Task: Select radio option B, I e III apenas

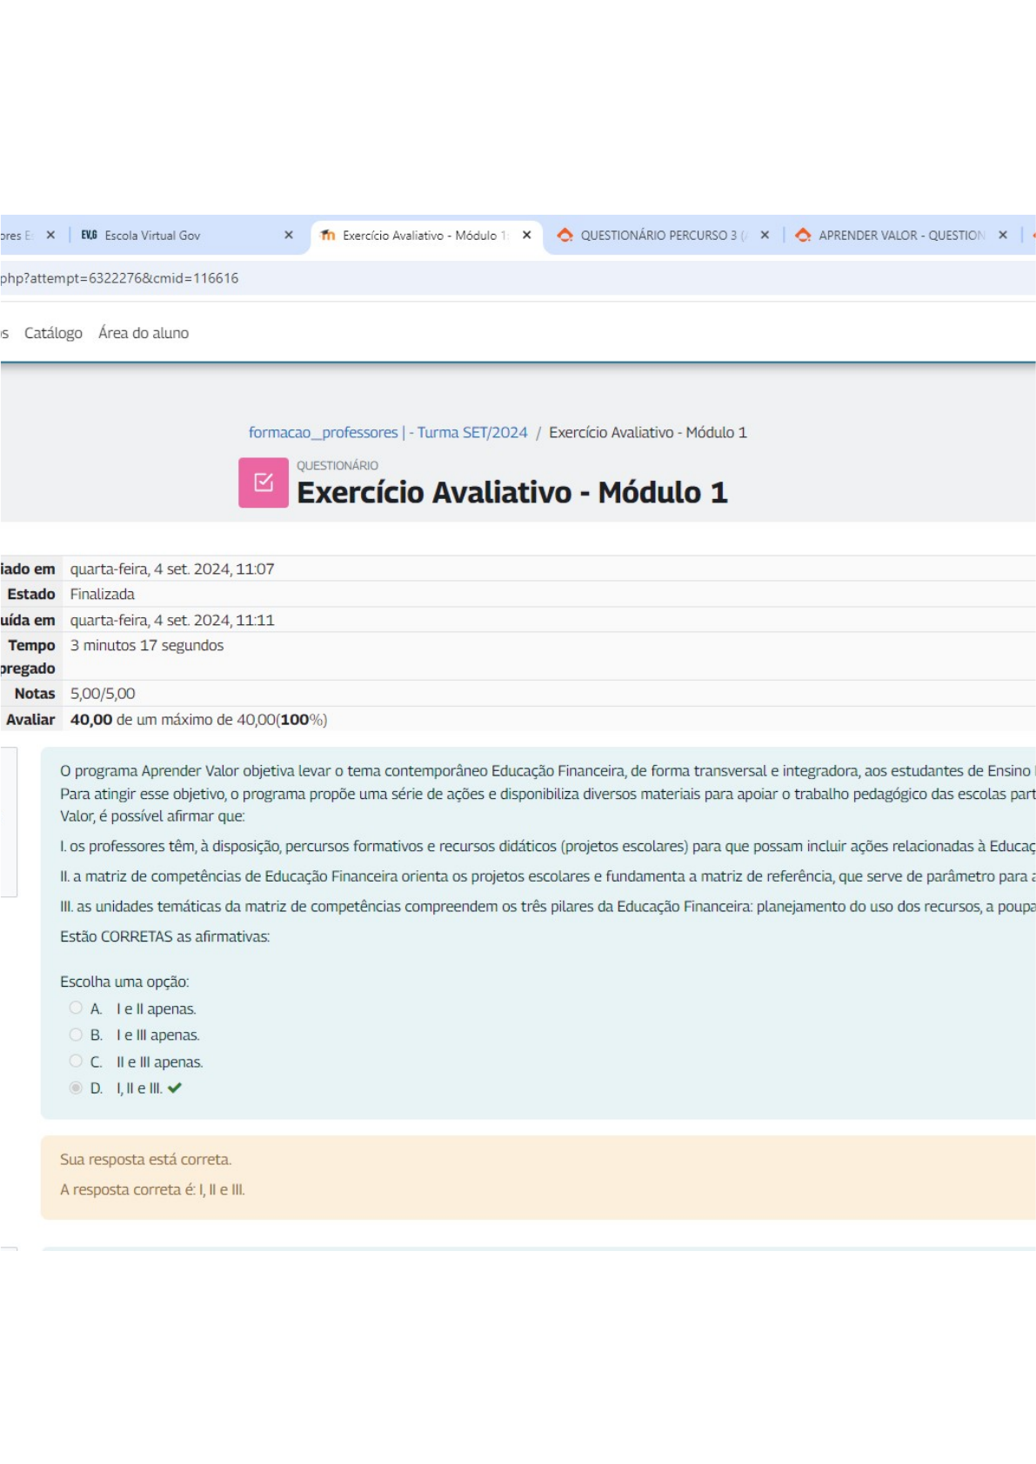Action: tap(76, 1035)
